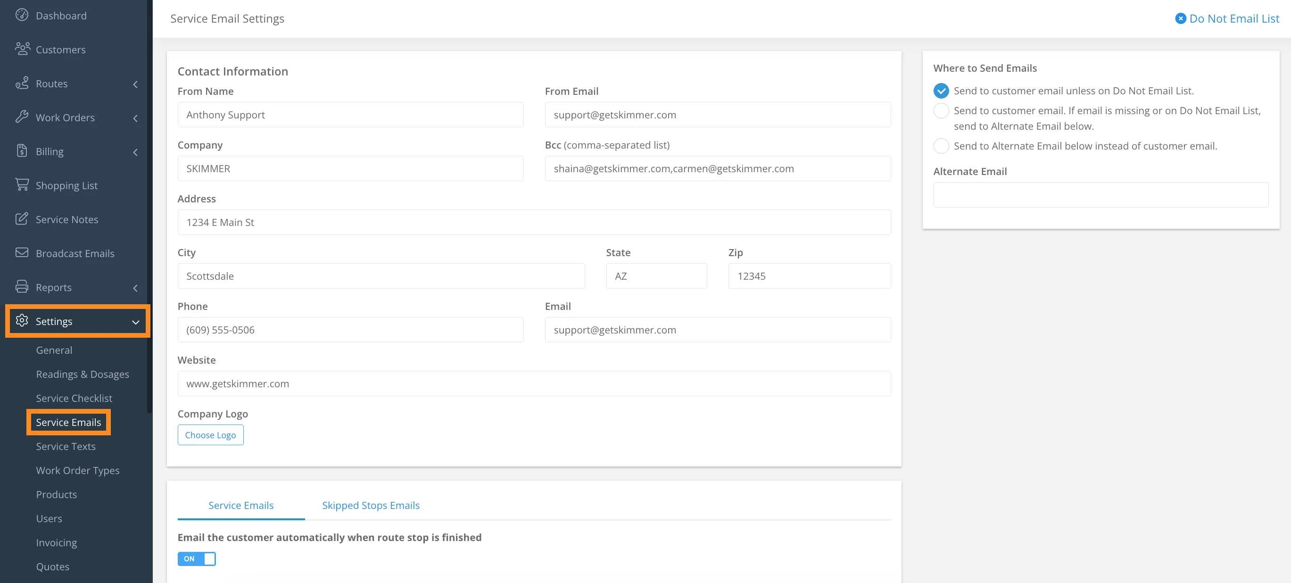Click the Bcc comma-separated list field
The width and height of the screenshot is (1291, 583).
click(x=717, y=168)
